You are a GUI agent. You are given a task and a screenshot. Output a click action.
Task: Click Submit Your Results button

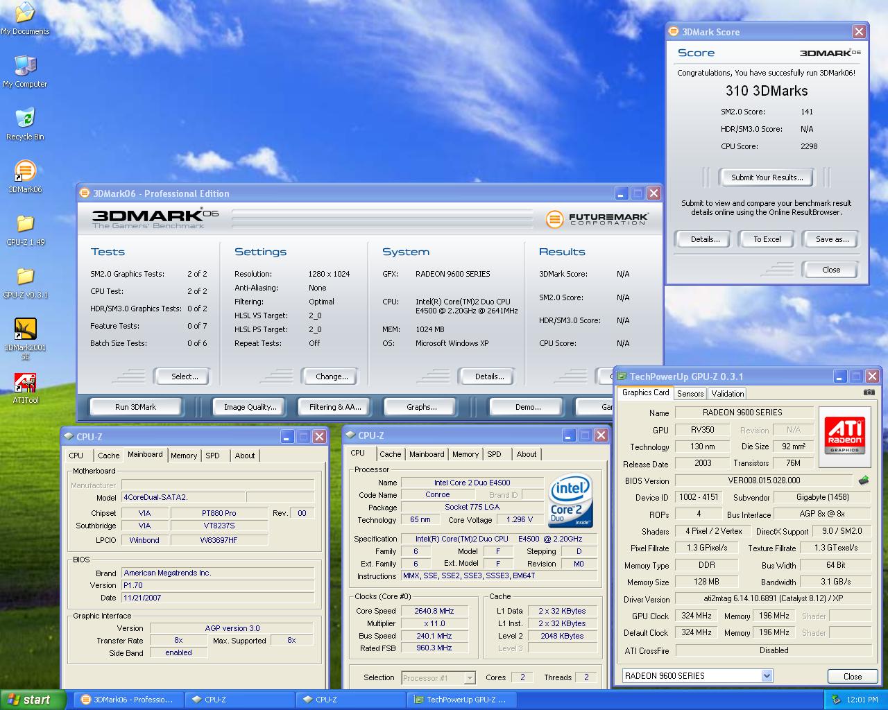[767, 177]
